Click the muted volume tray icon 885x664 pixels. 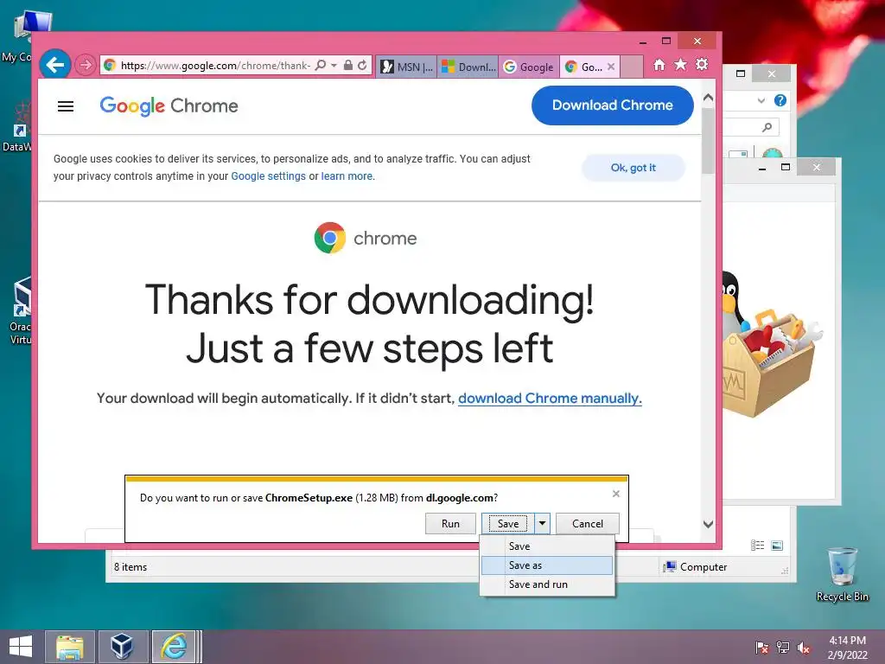coord(804,647)
